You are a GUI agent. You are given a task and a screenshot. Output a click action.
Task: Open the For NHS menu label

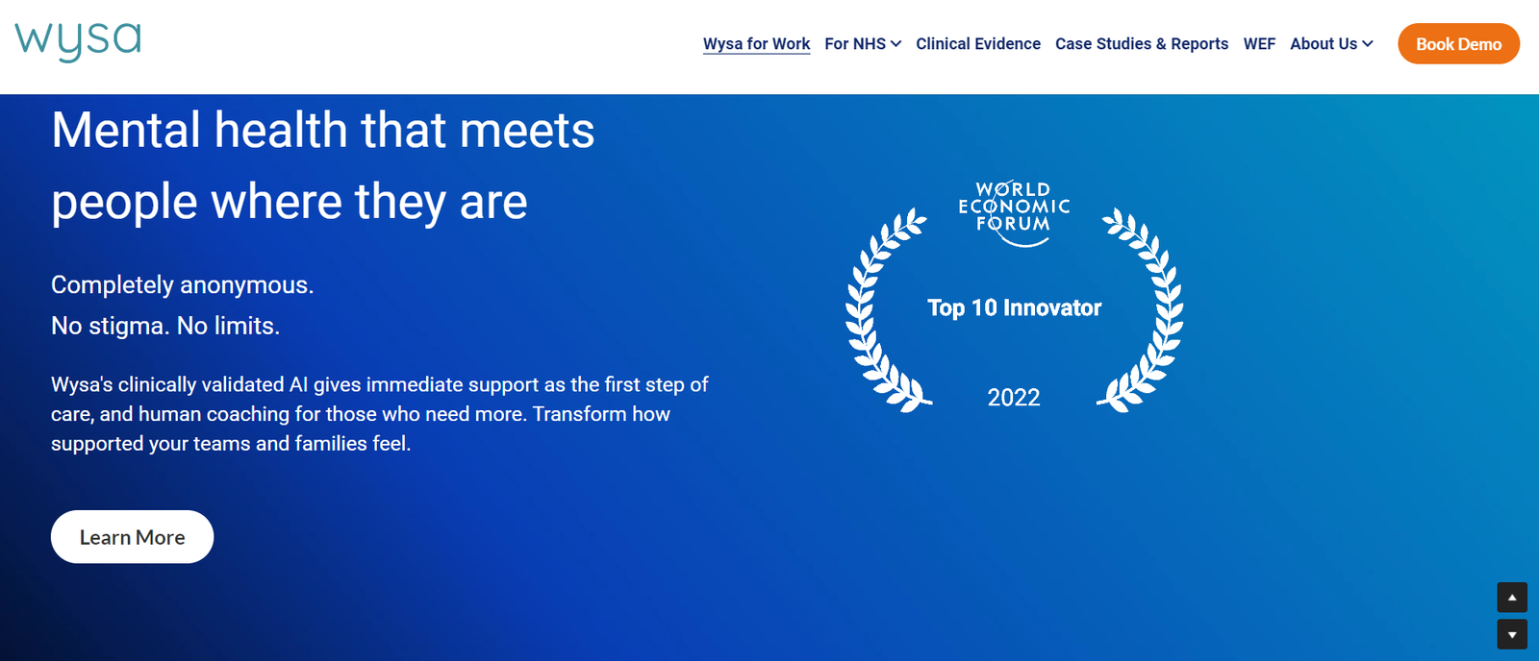[x=854, y=44]
